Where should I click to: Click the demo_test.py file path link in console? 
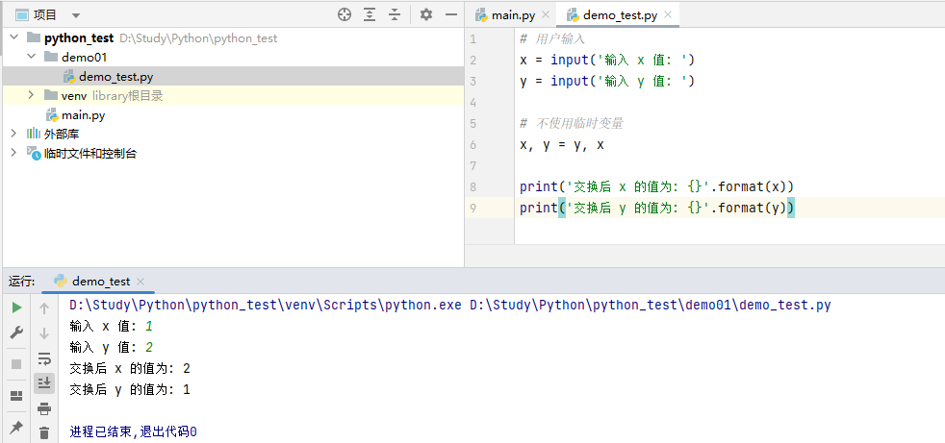click(x=651, y=306)
